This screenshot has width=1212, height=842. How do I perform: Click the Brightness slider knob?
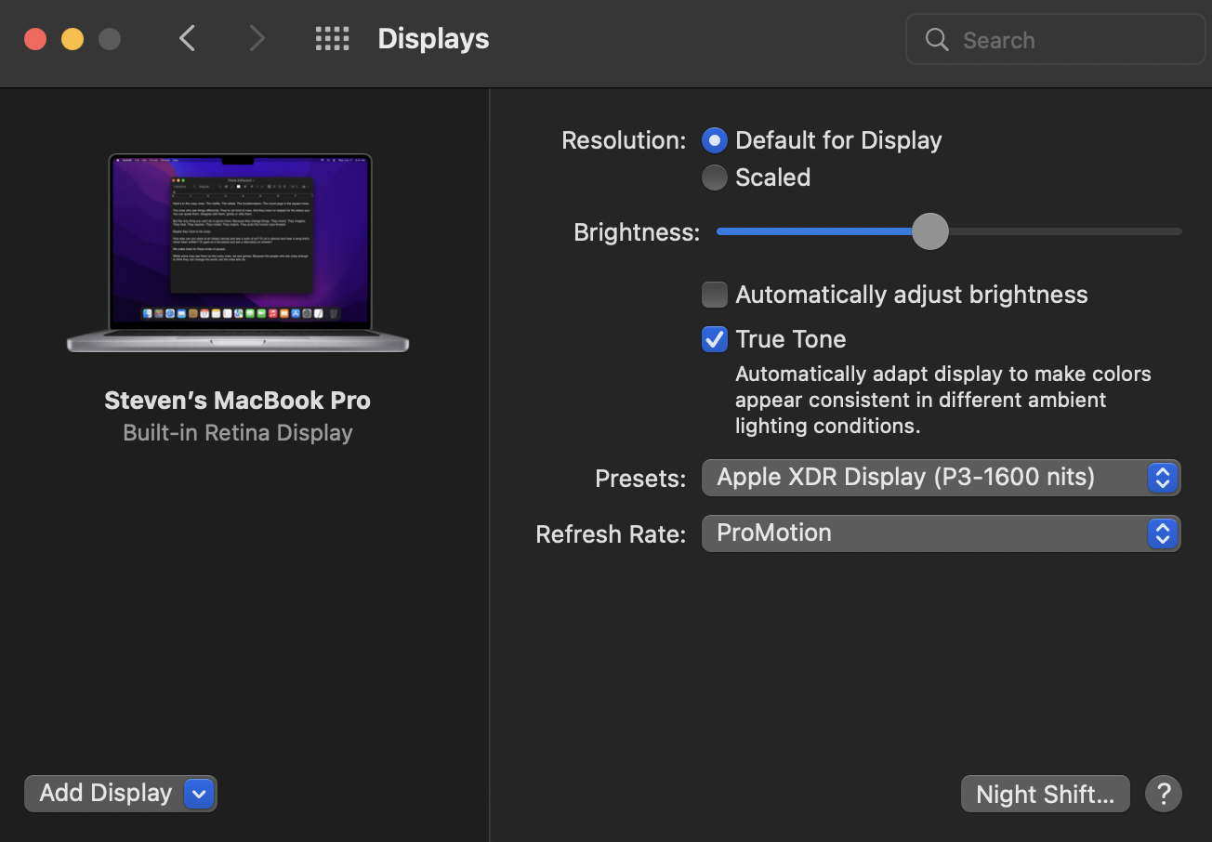[x=929, y=231]
